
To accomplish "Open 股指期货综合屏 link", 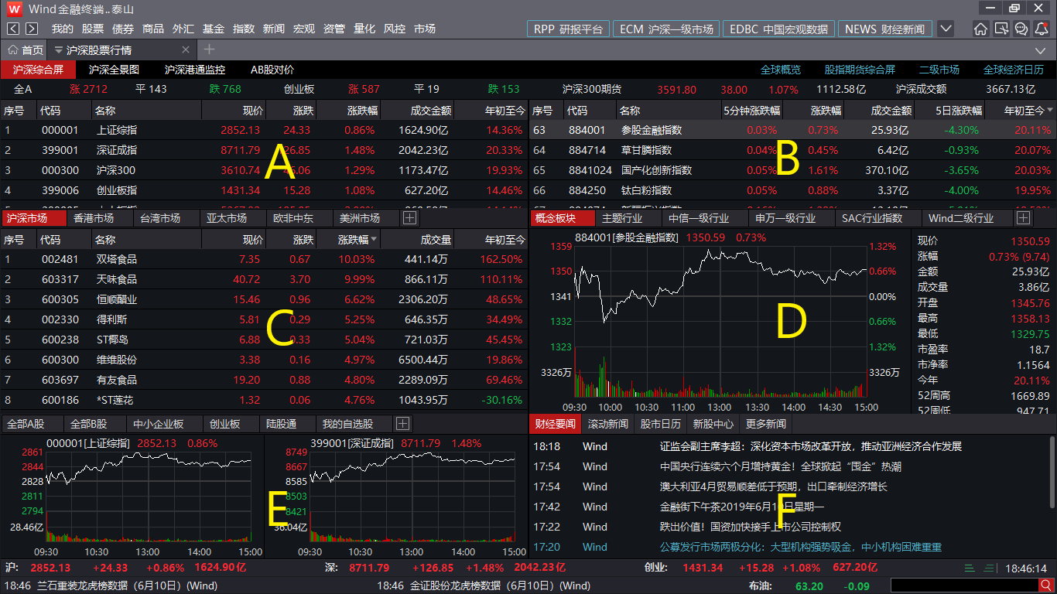I will pyautogui.click(x=860, y=70).
